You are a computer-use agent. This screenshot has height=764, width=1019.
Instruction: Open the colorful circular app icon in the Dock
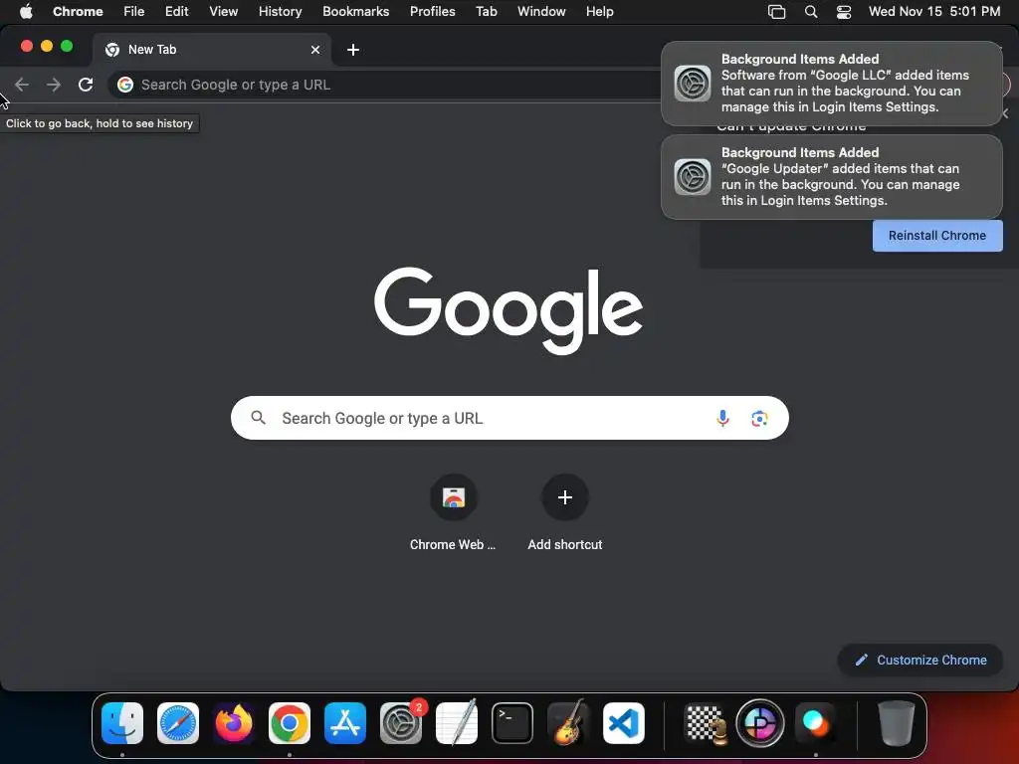(759, 723)
